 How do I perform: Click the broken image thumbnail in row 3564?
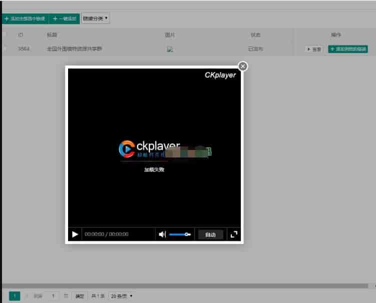click(170, 49)
